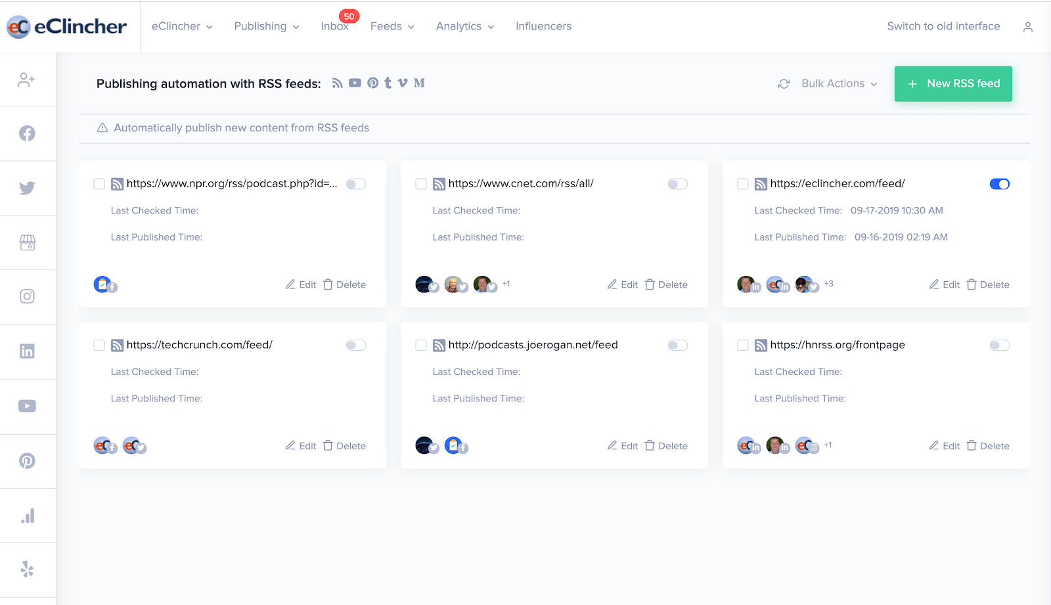This screenshot has width=1051, height=605.
Task: Open the Google My Business sidebar icon
Action: [x=27, y=242]
